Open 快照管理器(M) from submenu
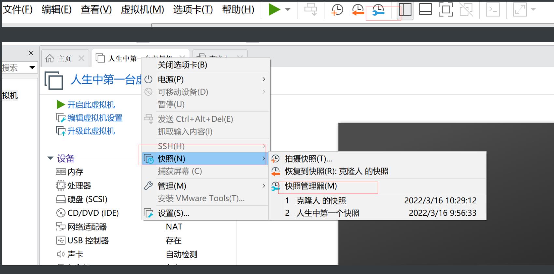 (x=377, y=186)
